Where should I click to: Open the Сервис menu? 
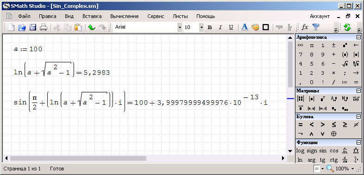156,16
